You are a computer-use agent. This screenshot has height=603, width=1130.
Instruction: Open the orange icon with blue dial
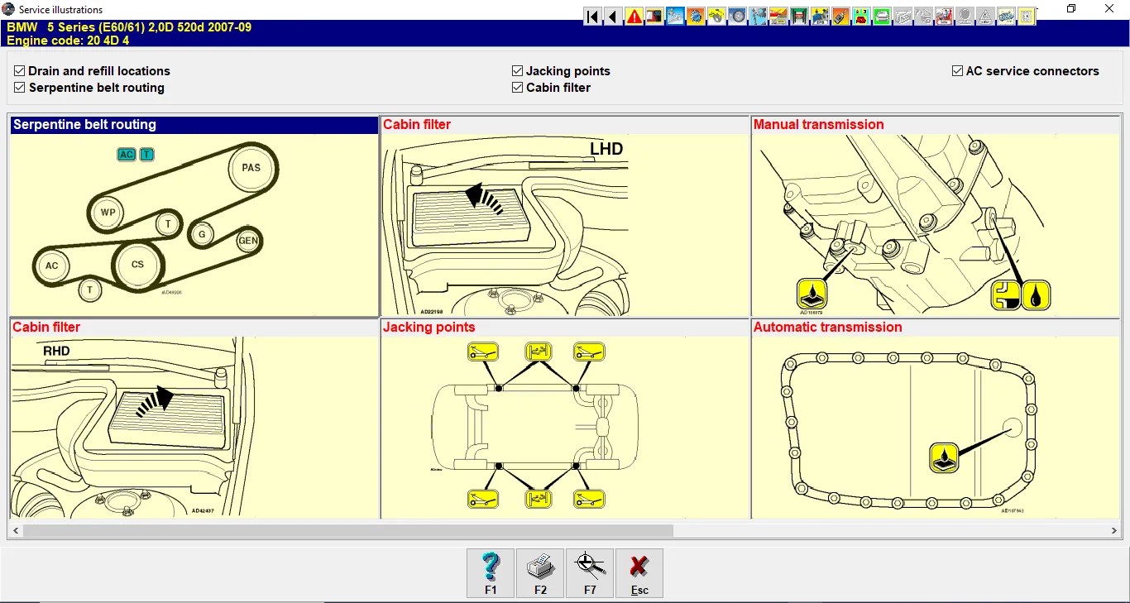696,16
